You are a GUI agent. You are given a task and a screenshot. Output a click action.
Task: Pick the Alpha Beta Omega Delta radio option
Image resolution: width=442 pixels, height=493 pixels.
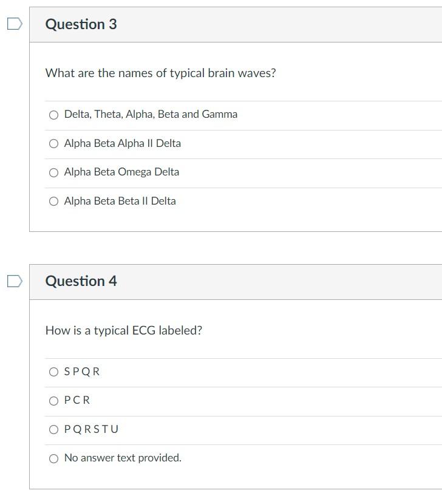54,172
